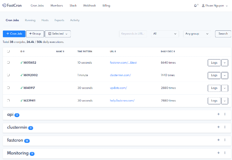232x160 pixels.
Task: Expand the api group heading
Action: pos(10,115)
